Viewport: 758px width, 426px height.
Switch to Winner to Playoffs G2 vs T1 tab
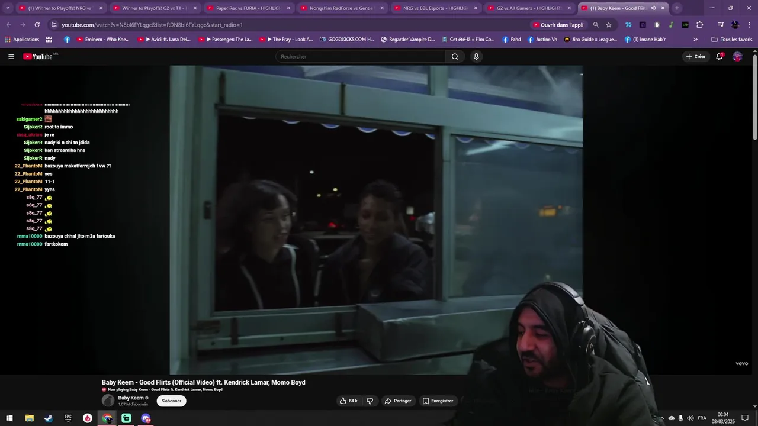[x=154, y=8]
